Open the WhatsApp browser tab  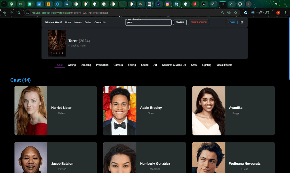pyautogui.click(x=11, y=4)
